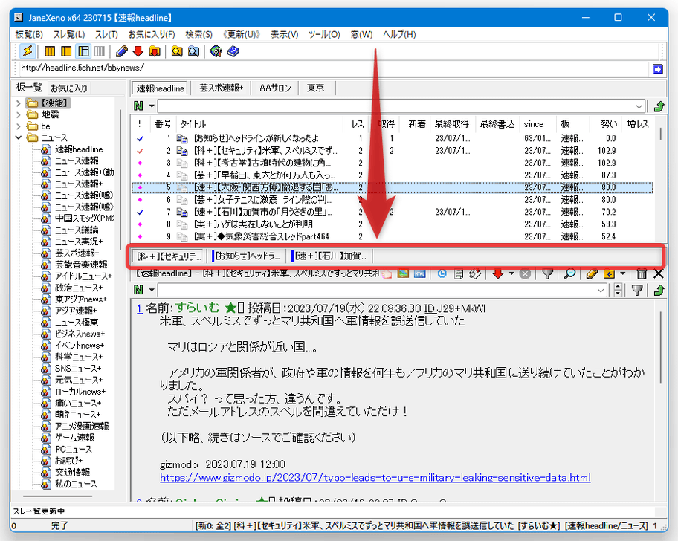678x541 pixels.
Task: Click the URL address field
Action: click(x=332, y=68)
